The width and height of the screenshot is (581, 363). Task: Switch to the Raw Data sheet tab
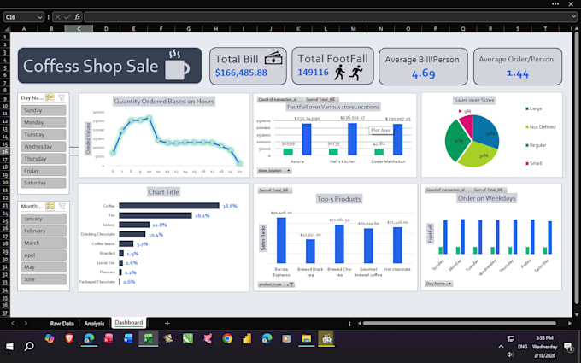click(x=62, y=324)
